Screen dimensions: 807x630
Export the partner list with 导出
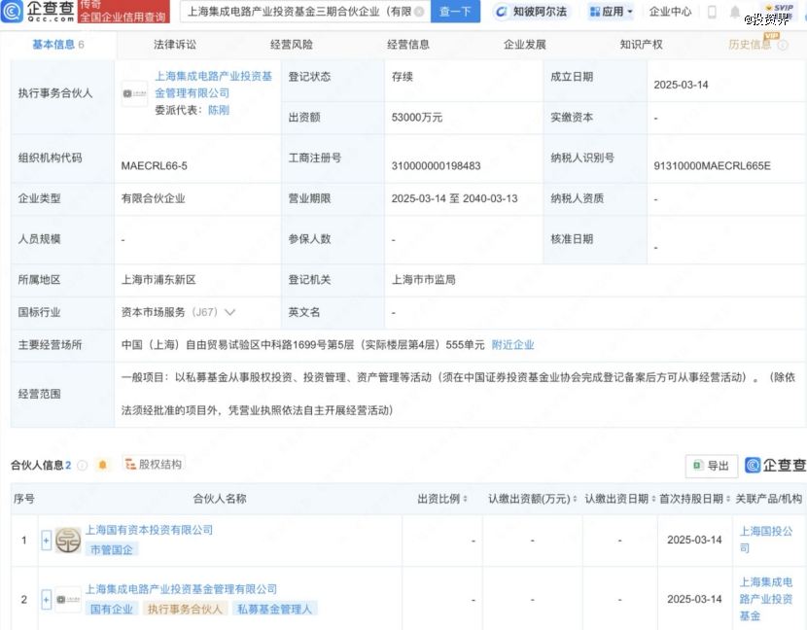tap(712, 466)
